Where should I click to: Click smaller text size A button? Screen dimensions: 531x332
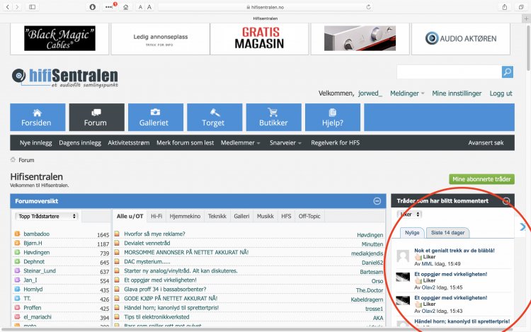click(x=140, y=7)
